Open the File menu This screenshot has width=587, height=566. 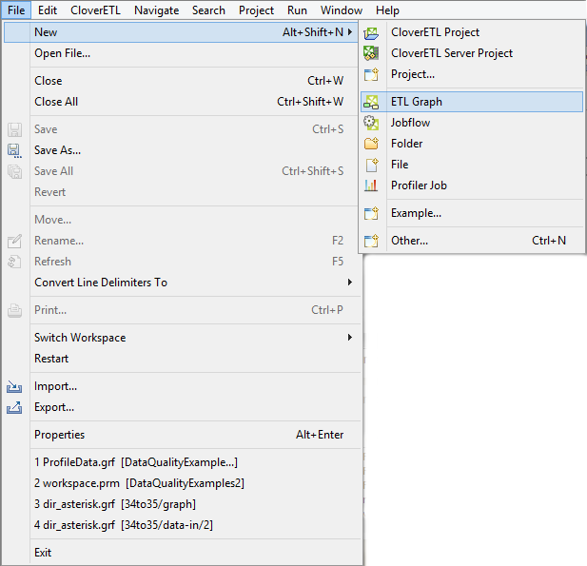click(16, 10)
